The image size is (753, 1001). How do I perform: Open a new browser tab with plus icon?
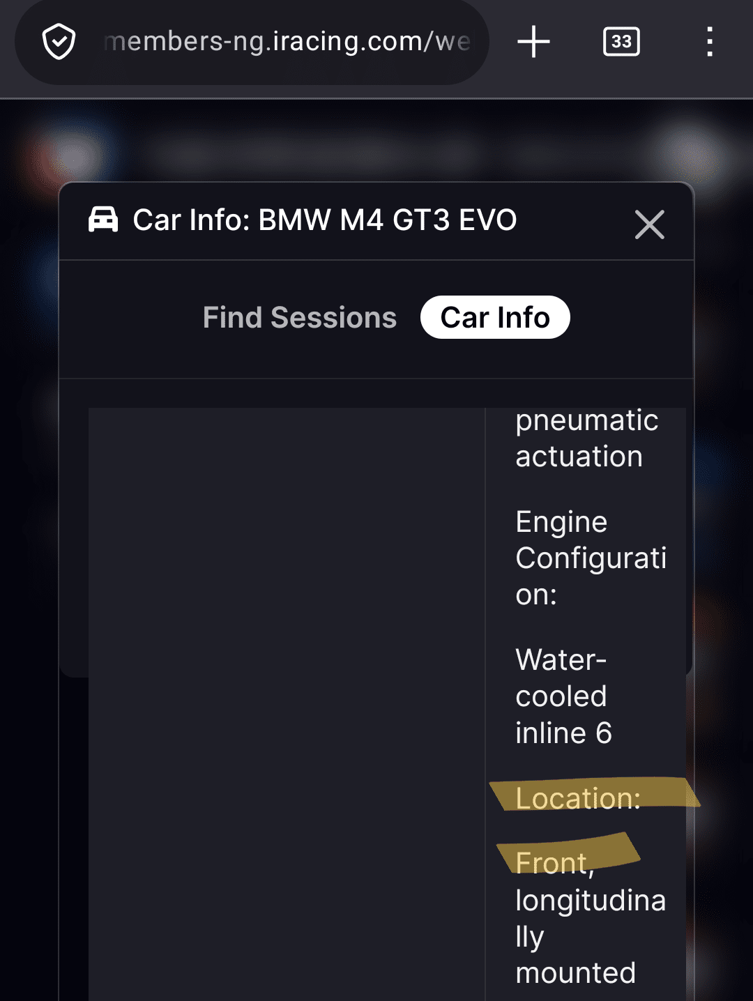pos(533,42)
